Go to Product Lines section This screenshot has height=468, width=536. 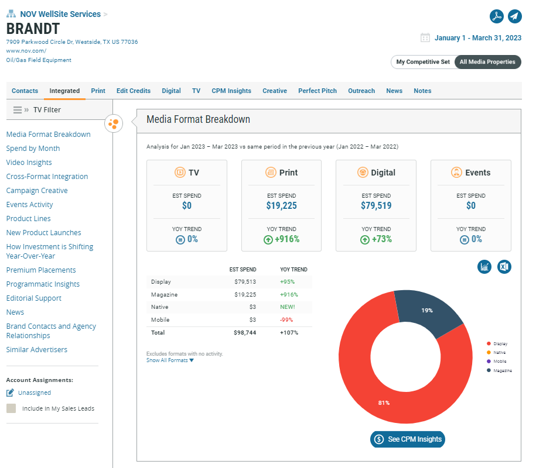coord(28,218)
